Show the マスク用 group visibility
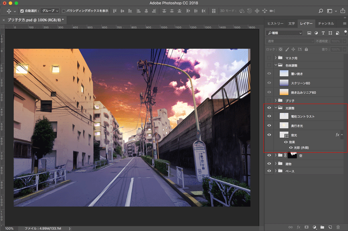The width and height of the screenshot is (348, 231). click(x=269, y=58)
